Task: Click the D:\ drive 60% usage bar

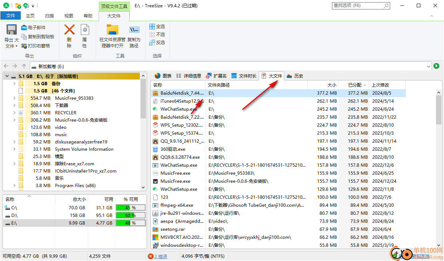Action: coord(130,215)
